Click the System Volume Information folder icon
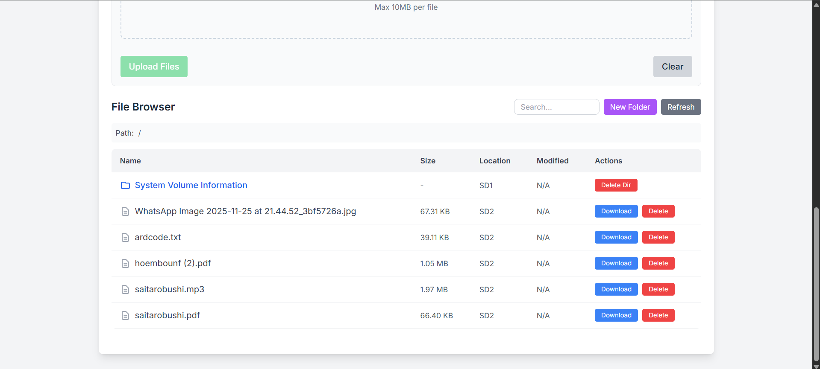The width and height of the screenshot is (820, 369). point(125,185)
